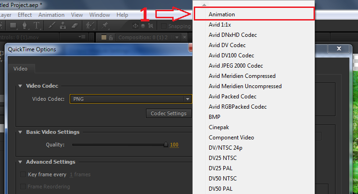The height and width of the screenshot is (194, 358).
Task: Close the Composition 0 (1) 2 tab
Action: [184, 37]
